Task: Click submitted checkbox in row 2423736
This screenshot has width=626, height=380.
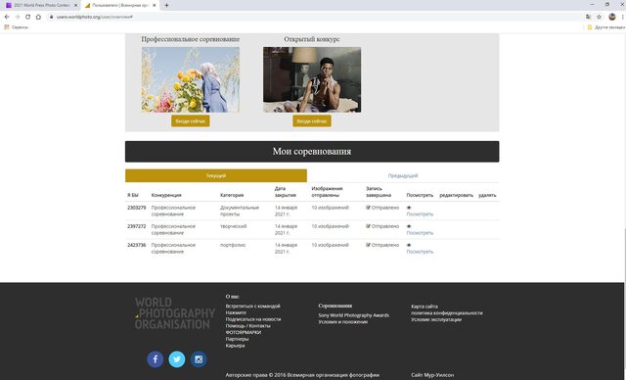Action: tap(368, 245)
